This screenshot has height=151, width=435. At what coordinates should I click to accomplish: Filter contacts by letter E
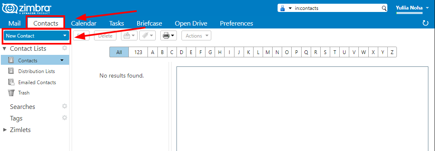tap(191, 52)
